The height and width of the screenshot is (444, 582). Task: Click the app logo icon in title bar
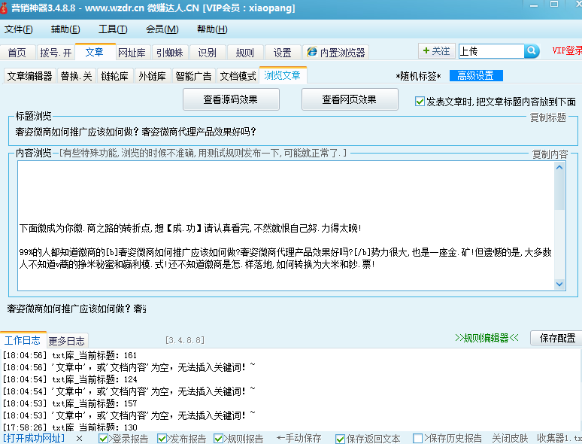pos(4,8)
